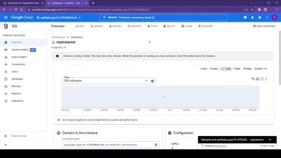Screen dimensions: 281x158
Task: Click the page vertical scrollbar
Action: point(280,57)
